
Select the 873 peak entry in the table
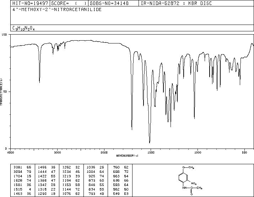[x=97, y=180]
